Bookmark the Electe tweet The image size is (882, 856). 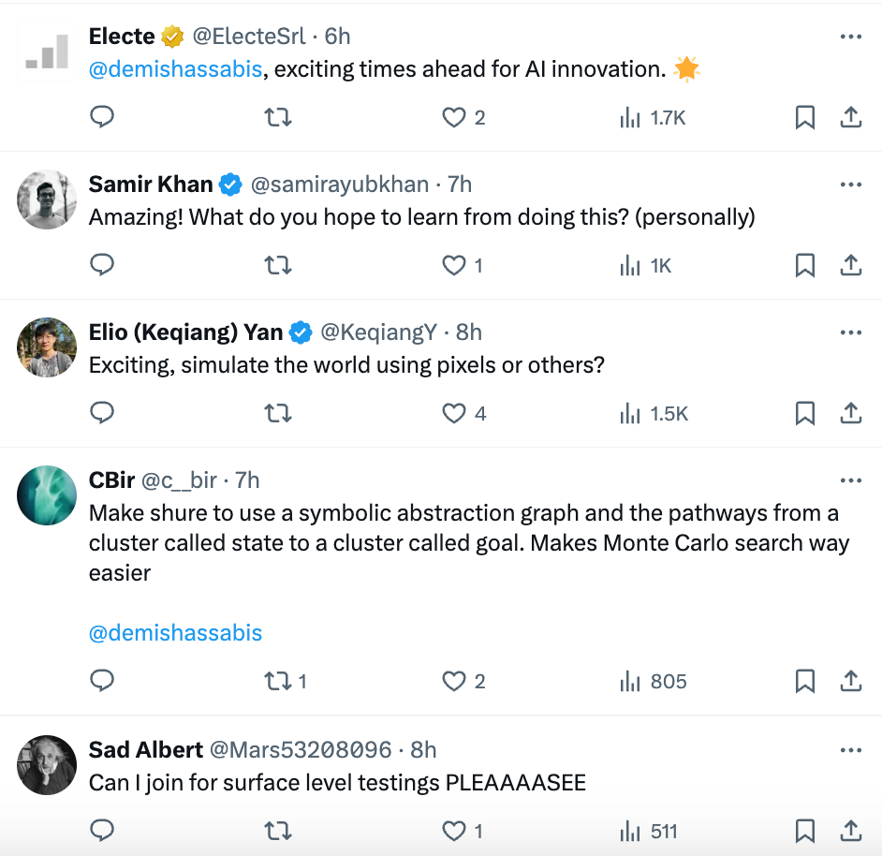click(804, 118)
